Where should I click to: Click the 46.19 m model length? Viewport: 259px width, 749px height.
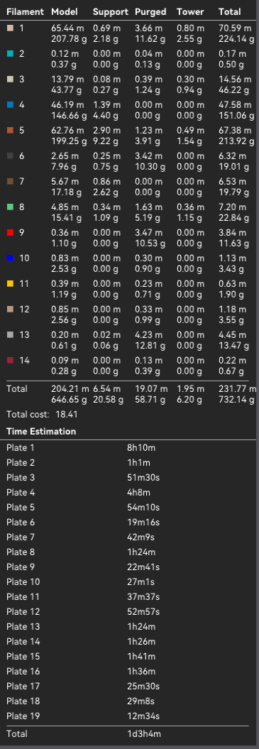[67, 105]
